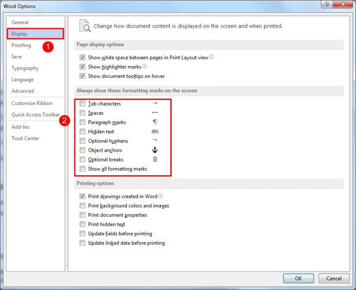Image resolution: width=356 pixels, height=290 pixels.
Task: Click the paragraph mark ¶ symbol
Action: pyautogui.click(x=154, y=122)
